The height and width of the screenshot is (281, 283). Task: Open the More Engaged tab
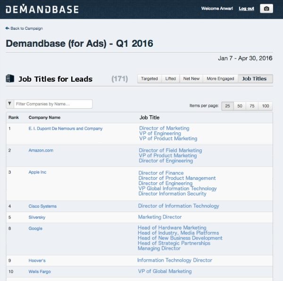(x=220, y=78)
